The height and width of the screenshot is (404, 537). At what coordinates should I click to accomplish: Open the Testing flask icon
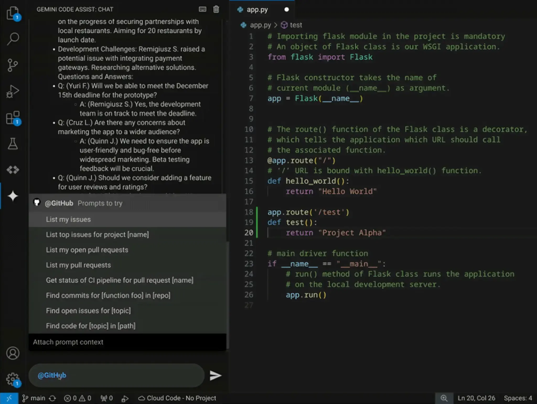pyautogui.click(x=13, y=144)
